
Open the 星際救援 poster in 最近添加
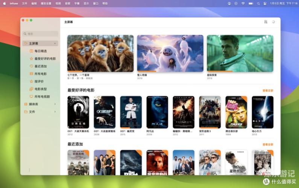click(x=236, y=162)
